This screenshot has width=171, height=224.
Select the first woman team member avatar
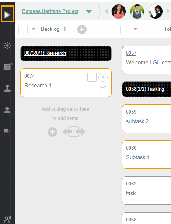tap(119, 11)
